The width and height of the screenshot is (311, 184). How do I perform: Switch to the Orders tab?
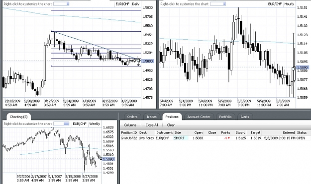coord(132,117)
